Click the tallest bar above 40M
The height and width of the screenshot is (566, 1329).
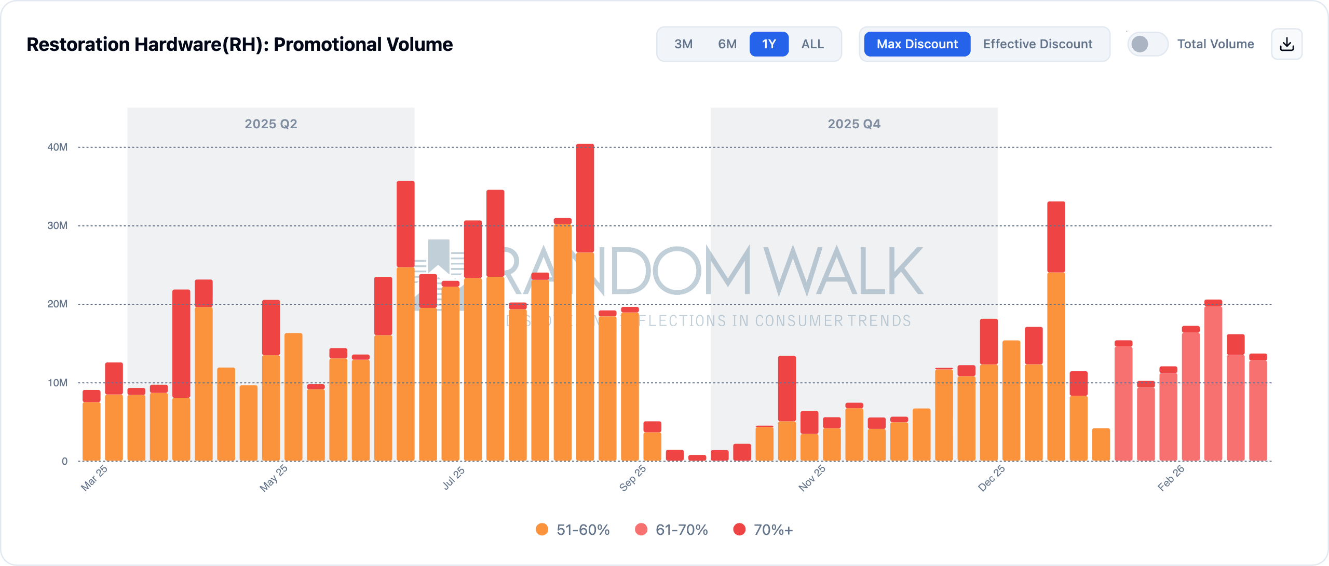(x=585, y=197)
